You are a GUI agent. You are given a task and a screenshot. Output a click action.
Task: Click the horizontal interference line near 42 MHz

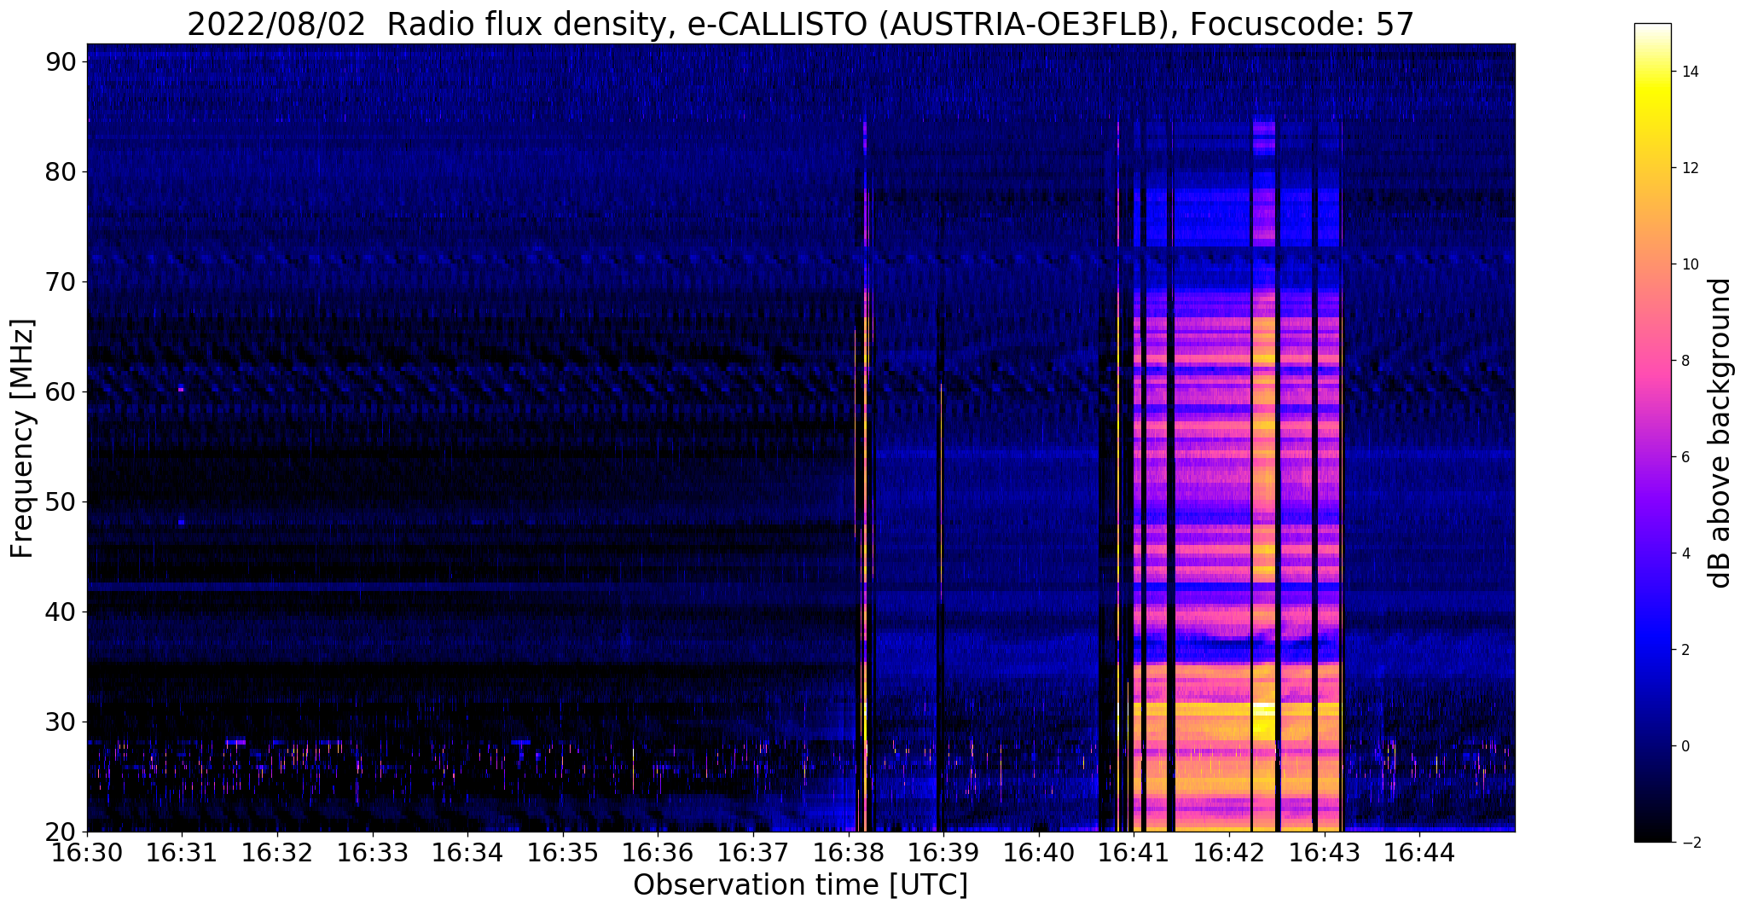(472, 588)
